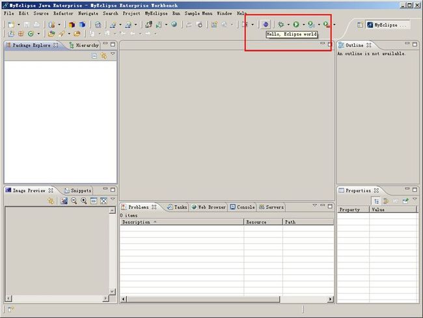Image resolution: width=423 pixels, height=318 pixels.
Task: Open the Navigate menu
Action: point(89,13)
